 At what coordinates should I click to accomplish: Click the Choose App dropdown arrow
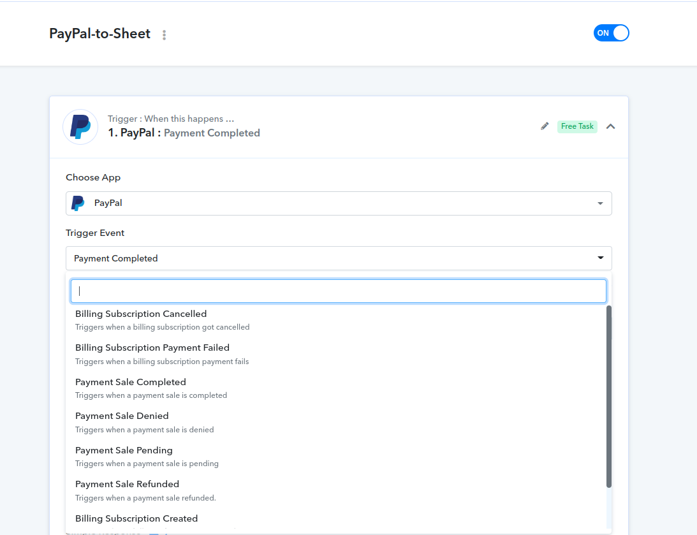[600, 203]
